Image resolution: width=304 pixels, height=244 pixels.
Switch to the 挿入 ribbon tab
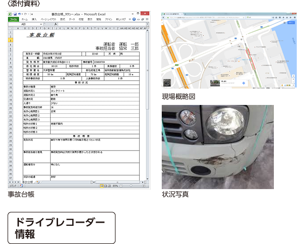(x=34, y=19)
